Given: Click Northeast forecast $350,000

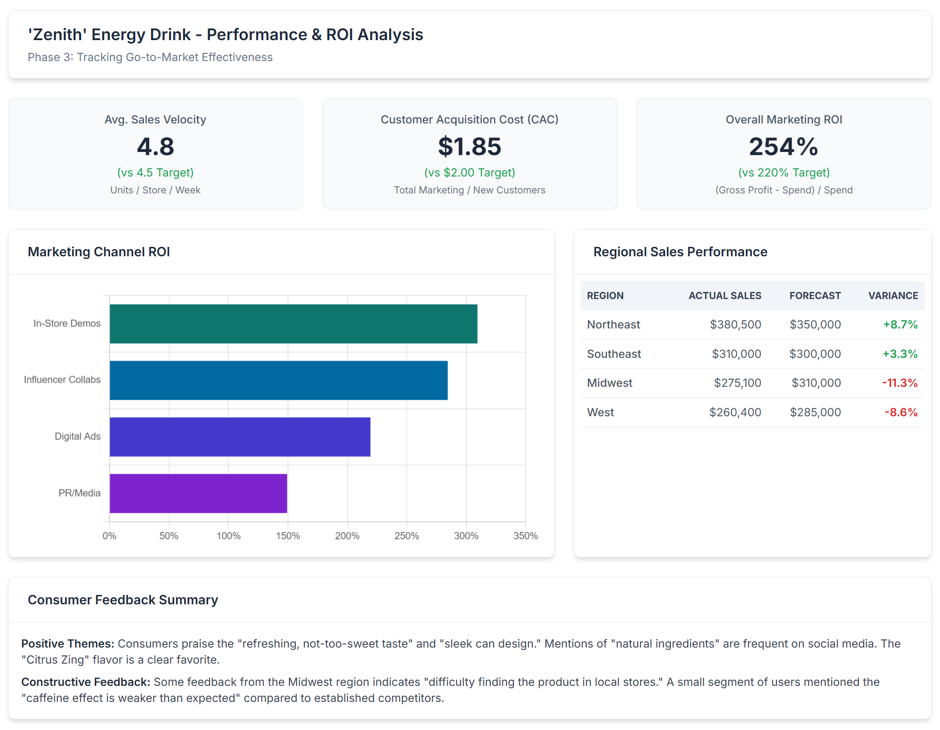Looking at the screenshot, I should pos(815,324).
